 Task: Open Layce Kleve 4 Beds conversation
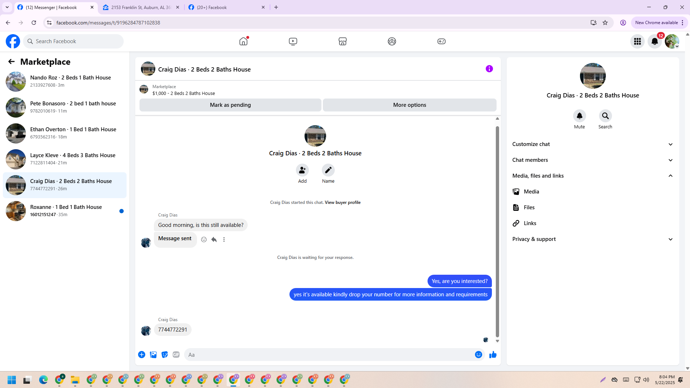coord(65,159)
